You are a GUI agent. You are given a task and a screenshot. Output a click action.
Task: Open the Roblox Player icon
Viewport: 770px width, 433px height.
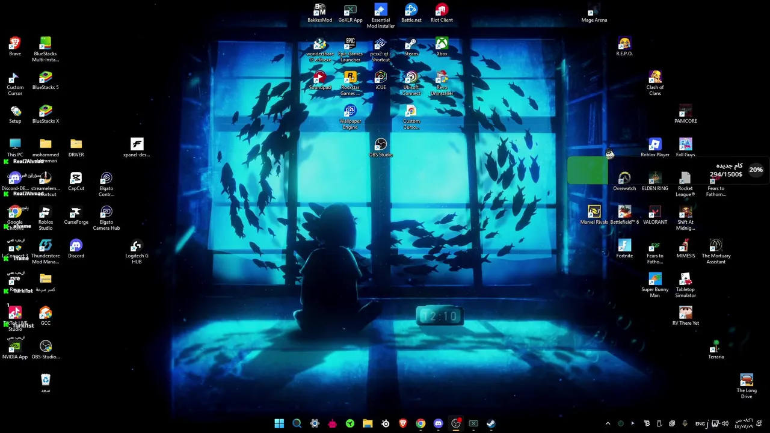655,148
